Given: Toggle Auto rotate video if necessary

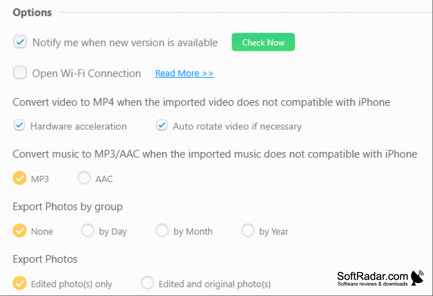Looking at the screenshot, I should [x=162, y=125].
